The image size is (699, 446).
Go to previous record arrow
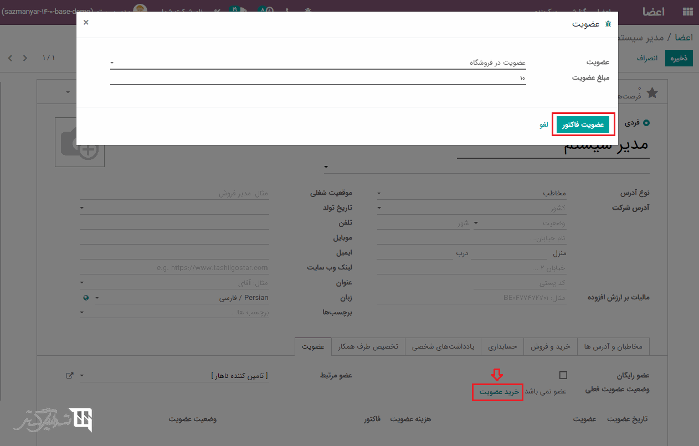pos(25,58)
